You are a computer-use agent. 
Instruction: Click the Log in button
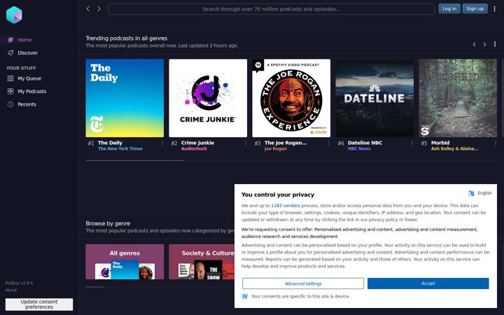point(449,8)
